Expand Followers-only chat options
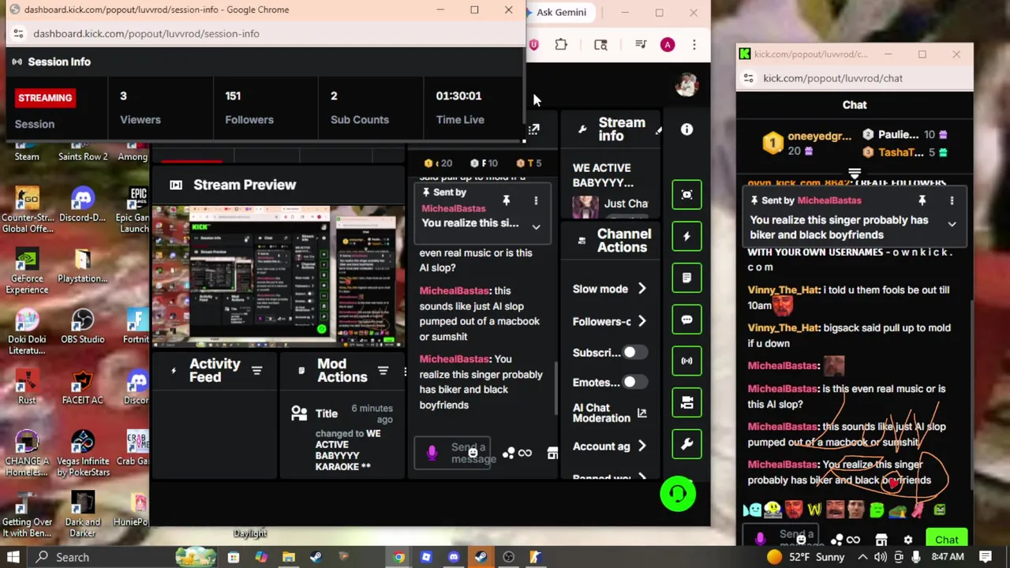 [x=642, y=321]
